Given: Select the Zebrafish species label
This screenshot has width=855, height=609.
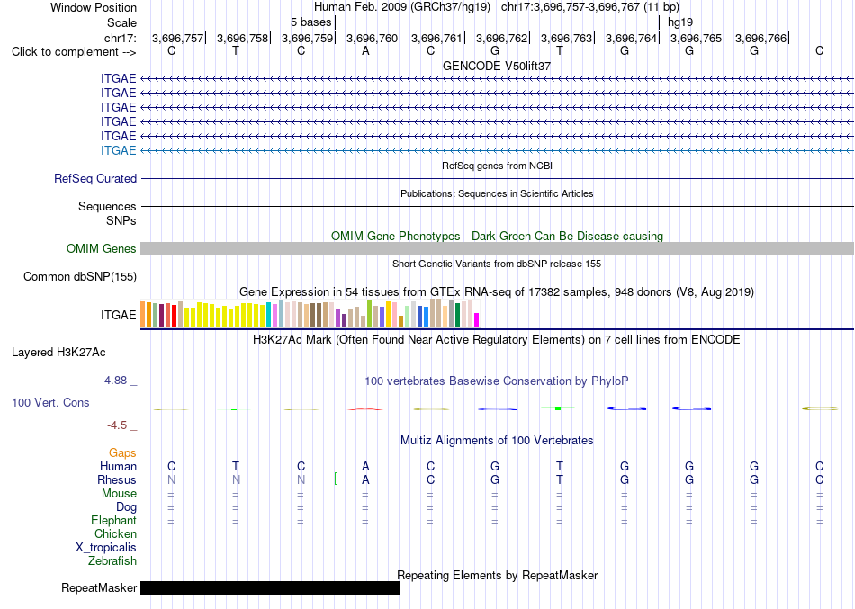Looking at the screenshot, I should (x=112, y=561).
